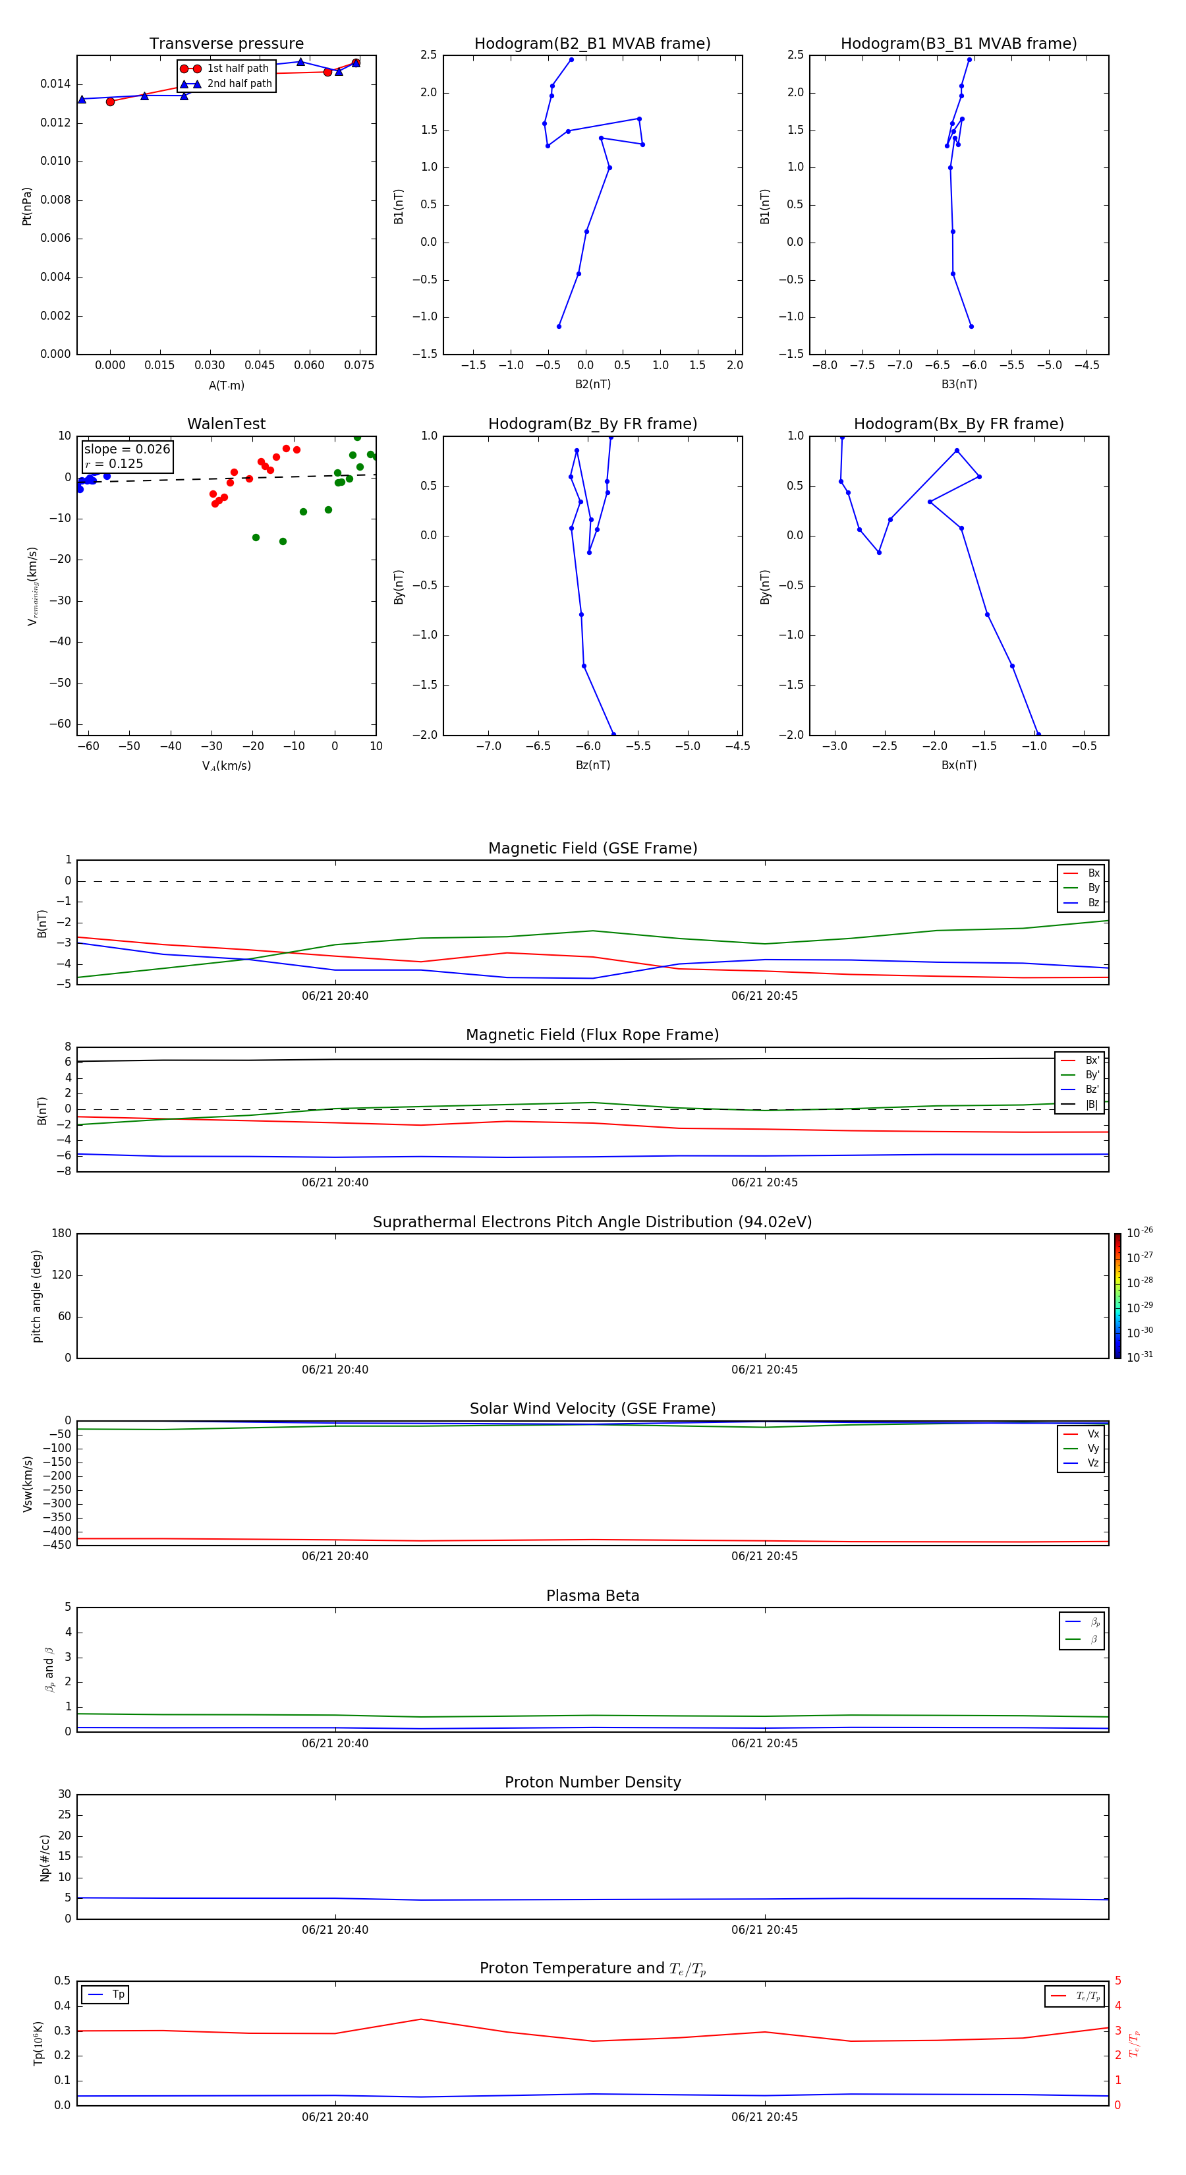The image size is (1186, 2175).
Task: Click "06/21 20:40" tick under Proton Temperature plot
Action: tap(335, 2117)
